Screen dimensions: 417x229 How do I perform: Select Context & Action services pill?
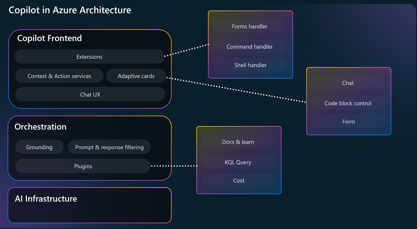point(59,76)
